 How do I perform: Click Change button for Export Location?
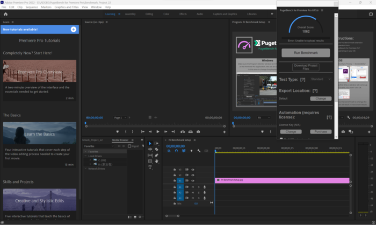coord(321,99)
